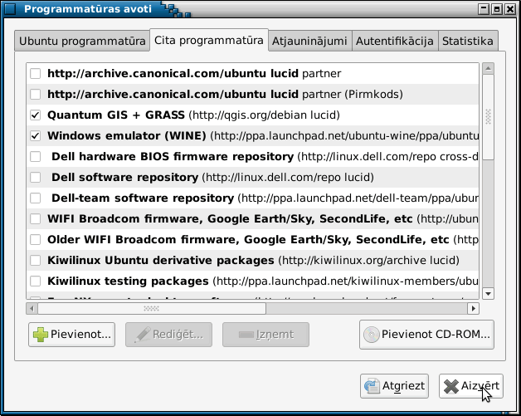Select the Cita programmatūra tab
The height and width of the screenshot is (416, 521).
coord(209,40)
